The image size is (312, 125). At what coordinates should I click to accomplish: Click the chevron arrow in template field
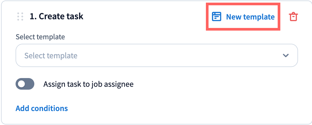pos(285,56)
